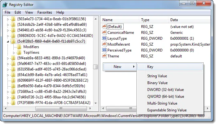
Task: Collapse the {5c4f28b5-f869-4e84-8e60-f11db97c5cc7} key
Action: coord(8,42)
